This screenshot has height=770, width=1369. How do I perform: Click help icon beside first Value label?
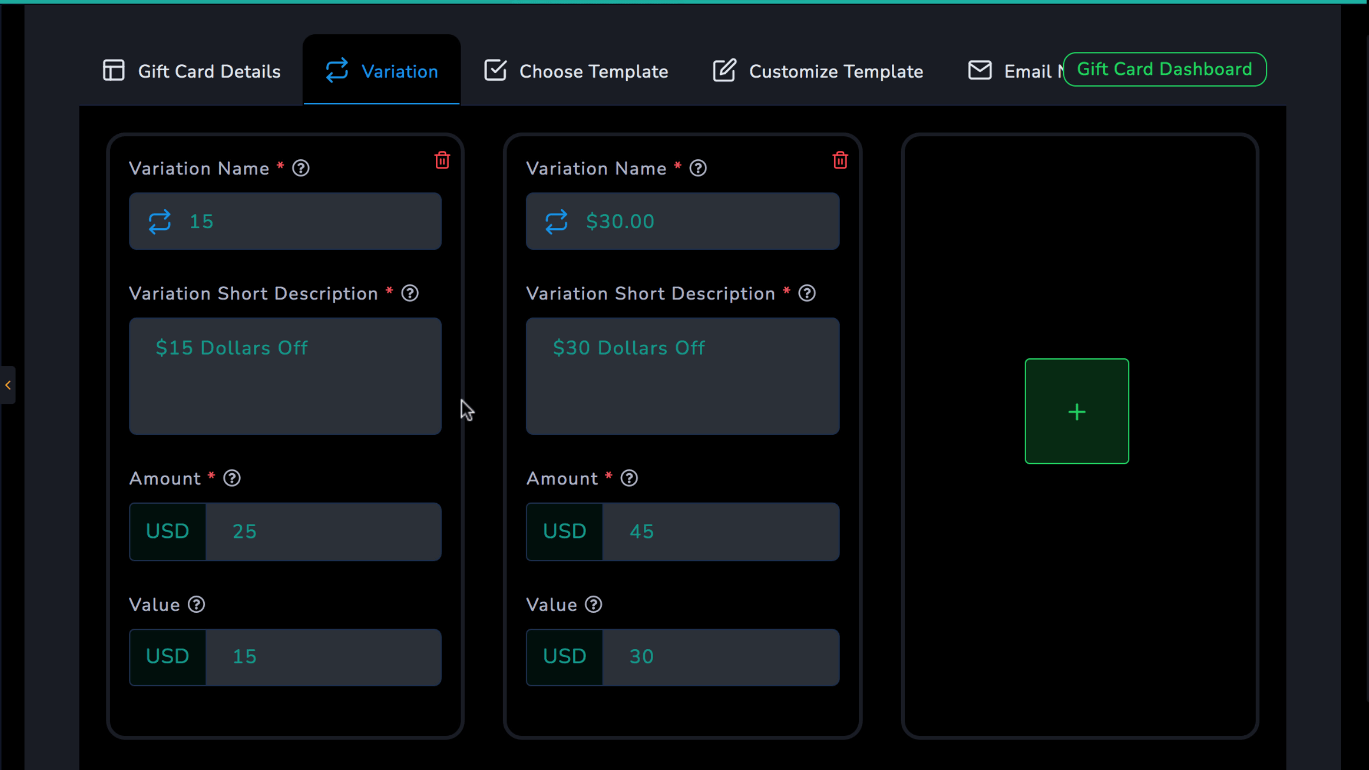pos(197,604)
